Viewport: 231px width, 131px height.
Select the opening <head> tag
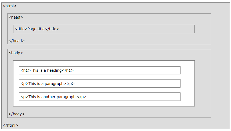pyautogui.click(x=16, y=17)
